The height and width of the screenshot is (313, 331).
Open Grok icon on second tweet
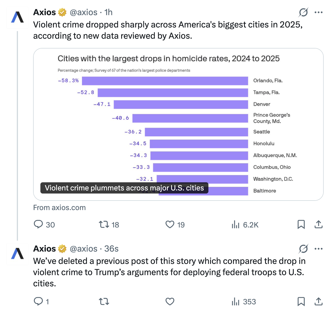click(x=303, y=249)
